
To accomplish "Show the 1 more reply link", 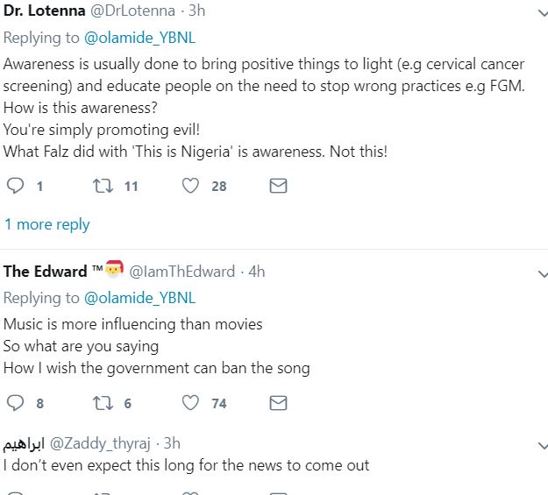I will (x=46, y=224).
